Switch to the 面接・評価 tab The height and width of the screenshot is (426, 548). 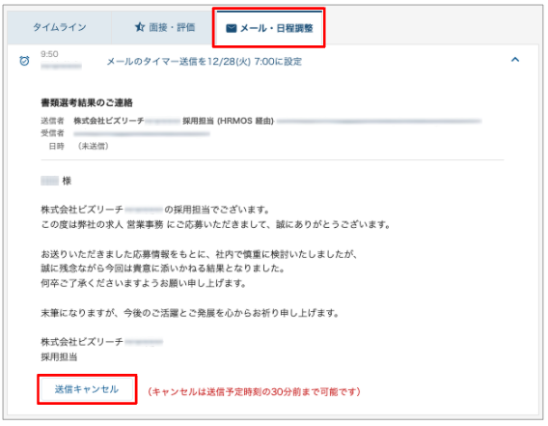coord(164,27)
